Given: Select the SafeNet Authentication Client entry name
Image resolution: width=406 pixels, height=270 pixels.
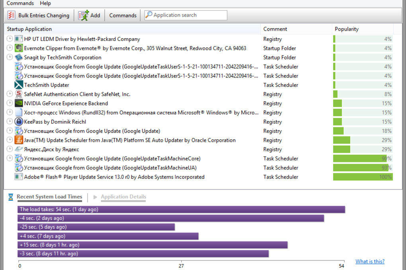Looking at the screenshot, I should click(x=77, y=94).
